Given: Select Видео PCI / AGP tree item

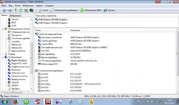Looking at the screenshot, I should [19, 64].
